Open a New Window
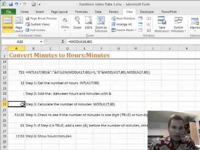Screen dimensions: 200x150 click(x=123, y=18)
